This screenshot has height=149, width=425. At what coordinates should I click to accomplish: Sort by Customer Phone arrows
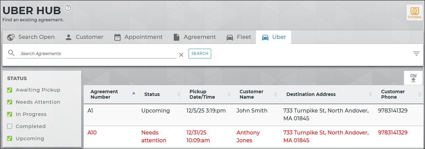coord(419,95)
